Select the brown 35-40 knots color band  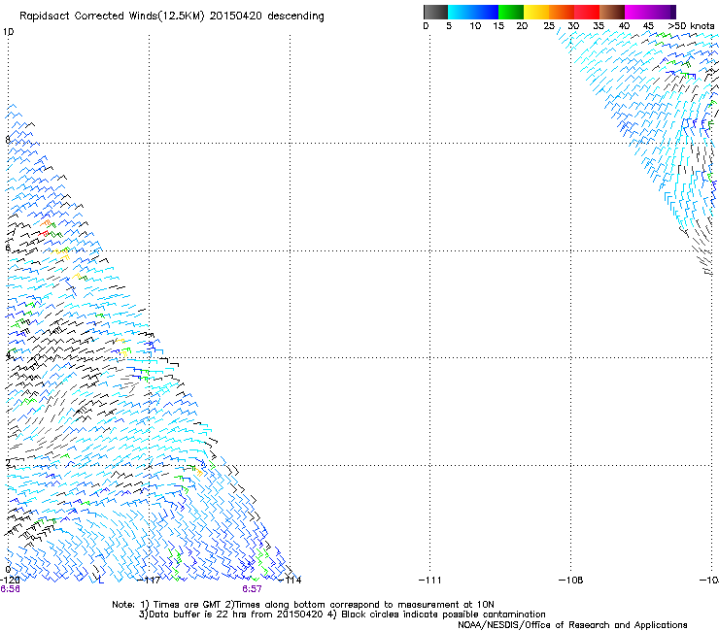(x=612, y=12)
